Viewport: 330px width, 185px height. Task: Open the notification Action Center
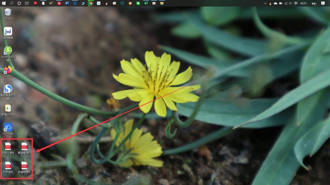click(x=323, y=3)
